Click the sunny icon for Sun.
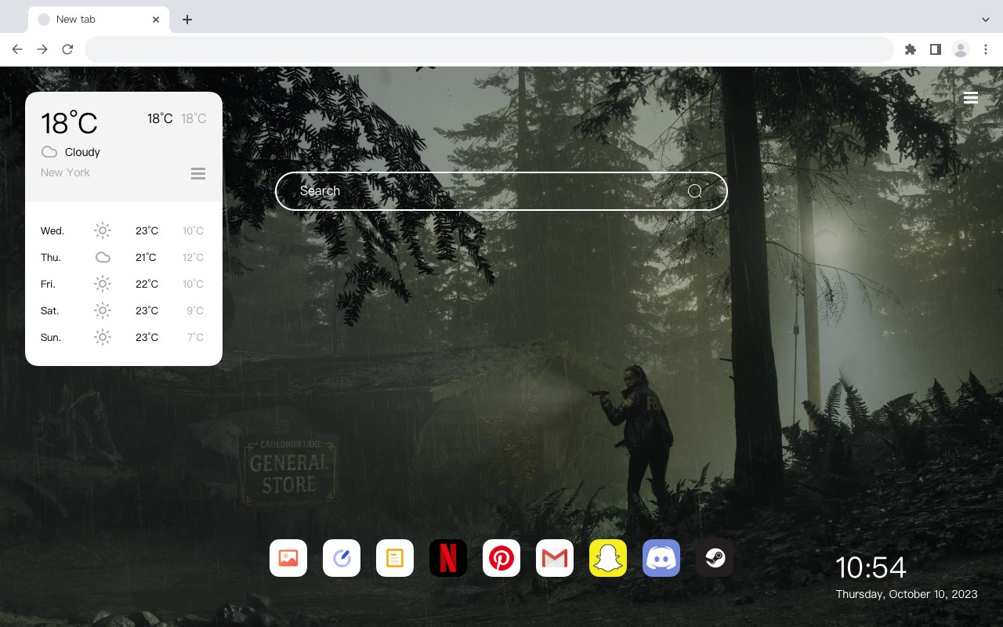The height and width of the screenshot is (627, 1003). (103, 337)
